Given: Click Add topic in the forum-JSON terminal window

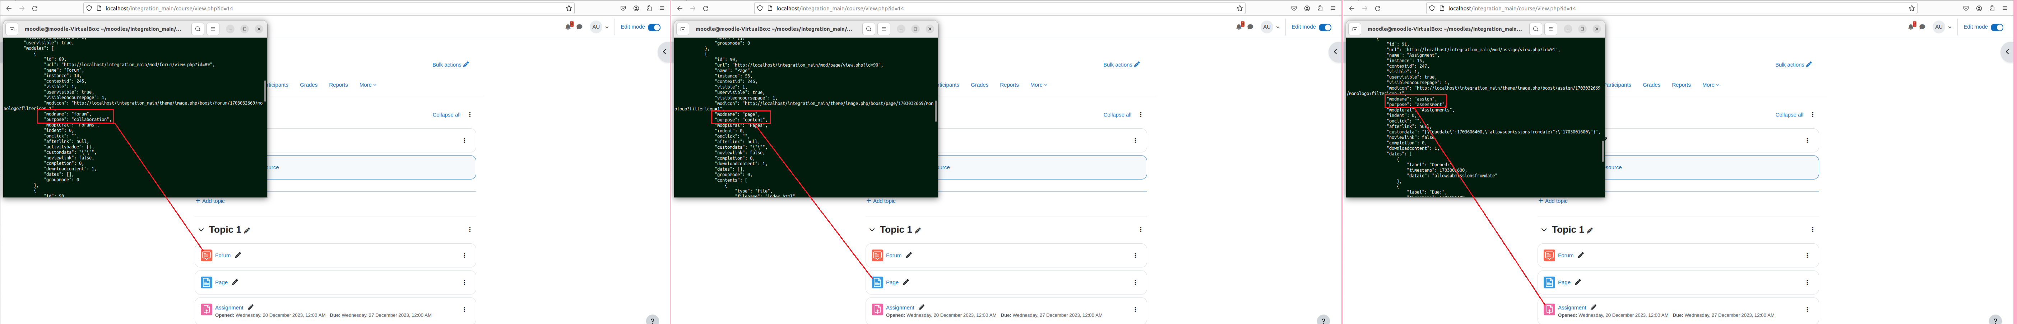Looking at the screenshot, I should coord(210,201).
